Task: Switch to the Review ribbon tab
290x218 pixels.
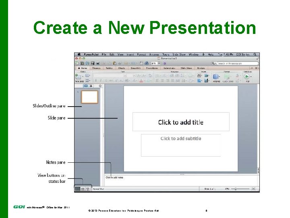Action: tap(201, 68)
